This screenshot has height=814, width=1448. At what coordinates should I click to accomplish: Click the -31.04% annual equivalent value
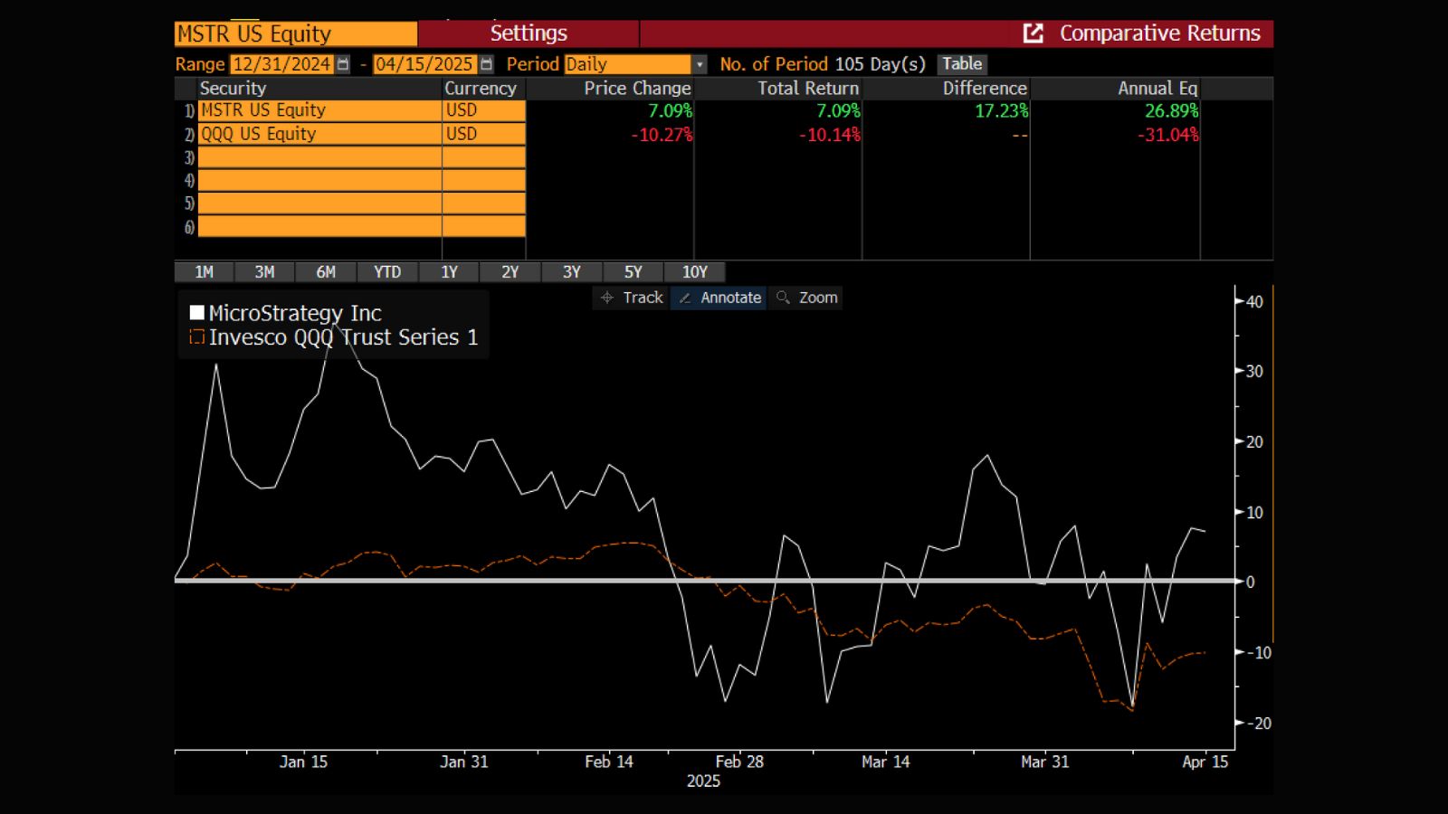coord(1168,135)
